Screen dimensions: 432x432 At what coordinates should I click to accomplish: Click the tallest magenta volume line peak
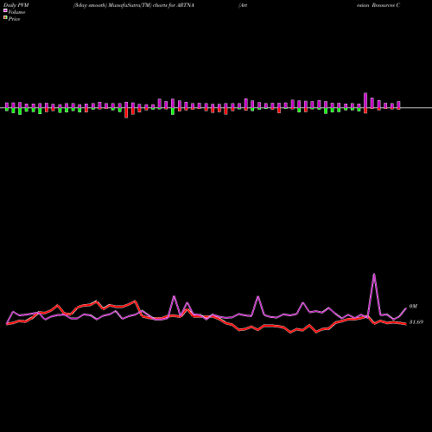[x=374, y=274]
